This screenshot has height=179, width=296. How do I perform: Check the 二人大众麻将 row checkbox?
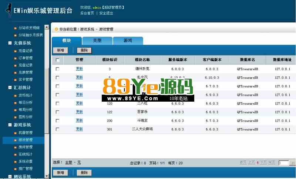[x=58, y=129]
